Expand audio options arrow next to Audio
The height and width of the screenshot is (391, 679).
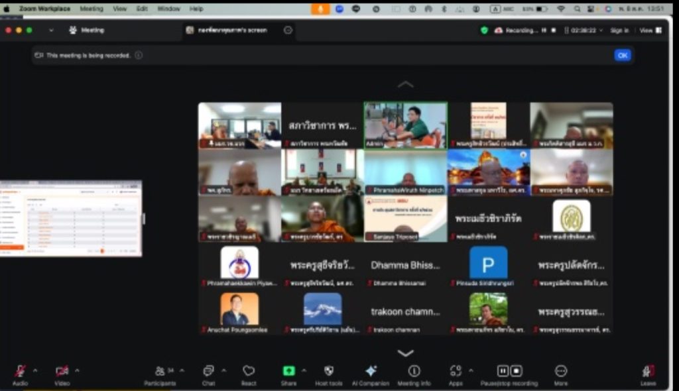pyautogui.click(x=35, y=370)
